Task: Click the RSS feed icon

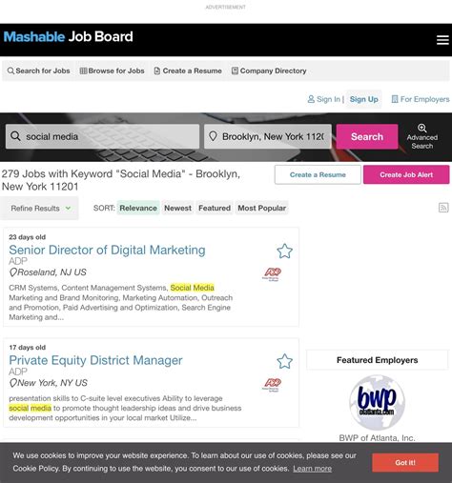Action: (x=443, y=208)
